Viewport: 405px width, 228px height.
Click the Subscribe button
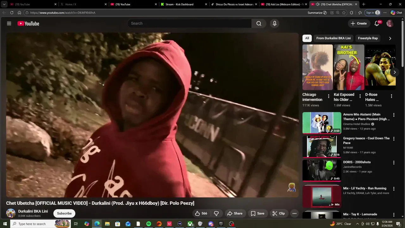64,213
